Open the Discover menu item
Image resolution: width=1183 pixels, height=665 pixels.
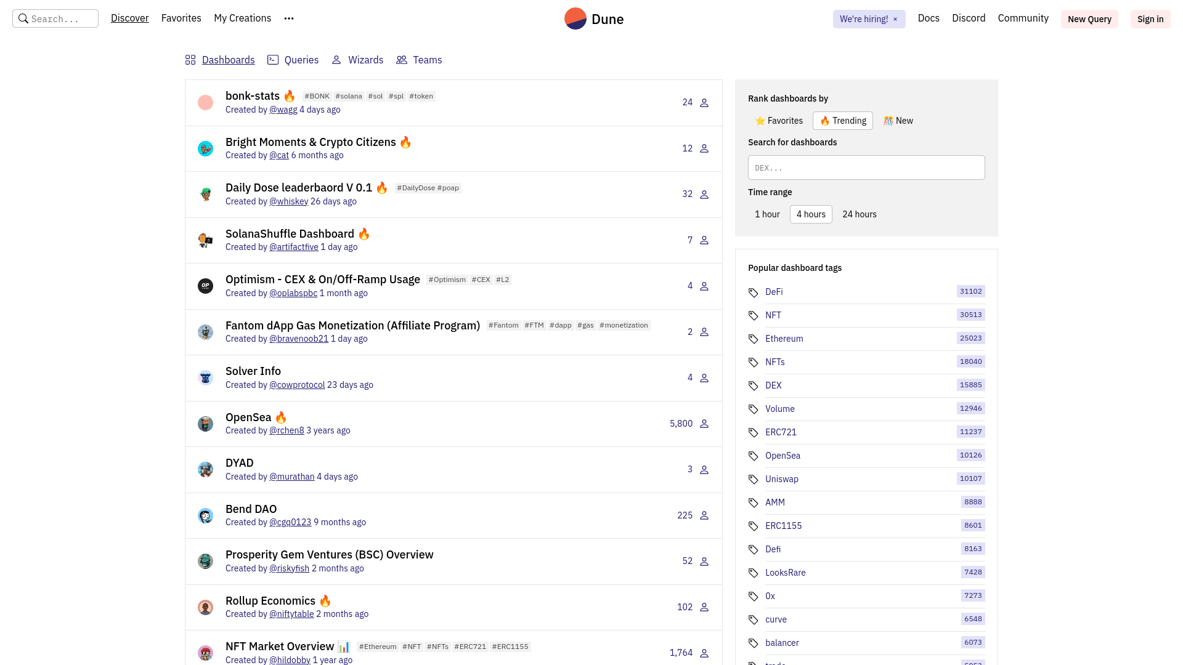point(130,18)
